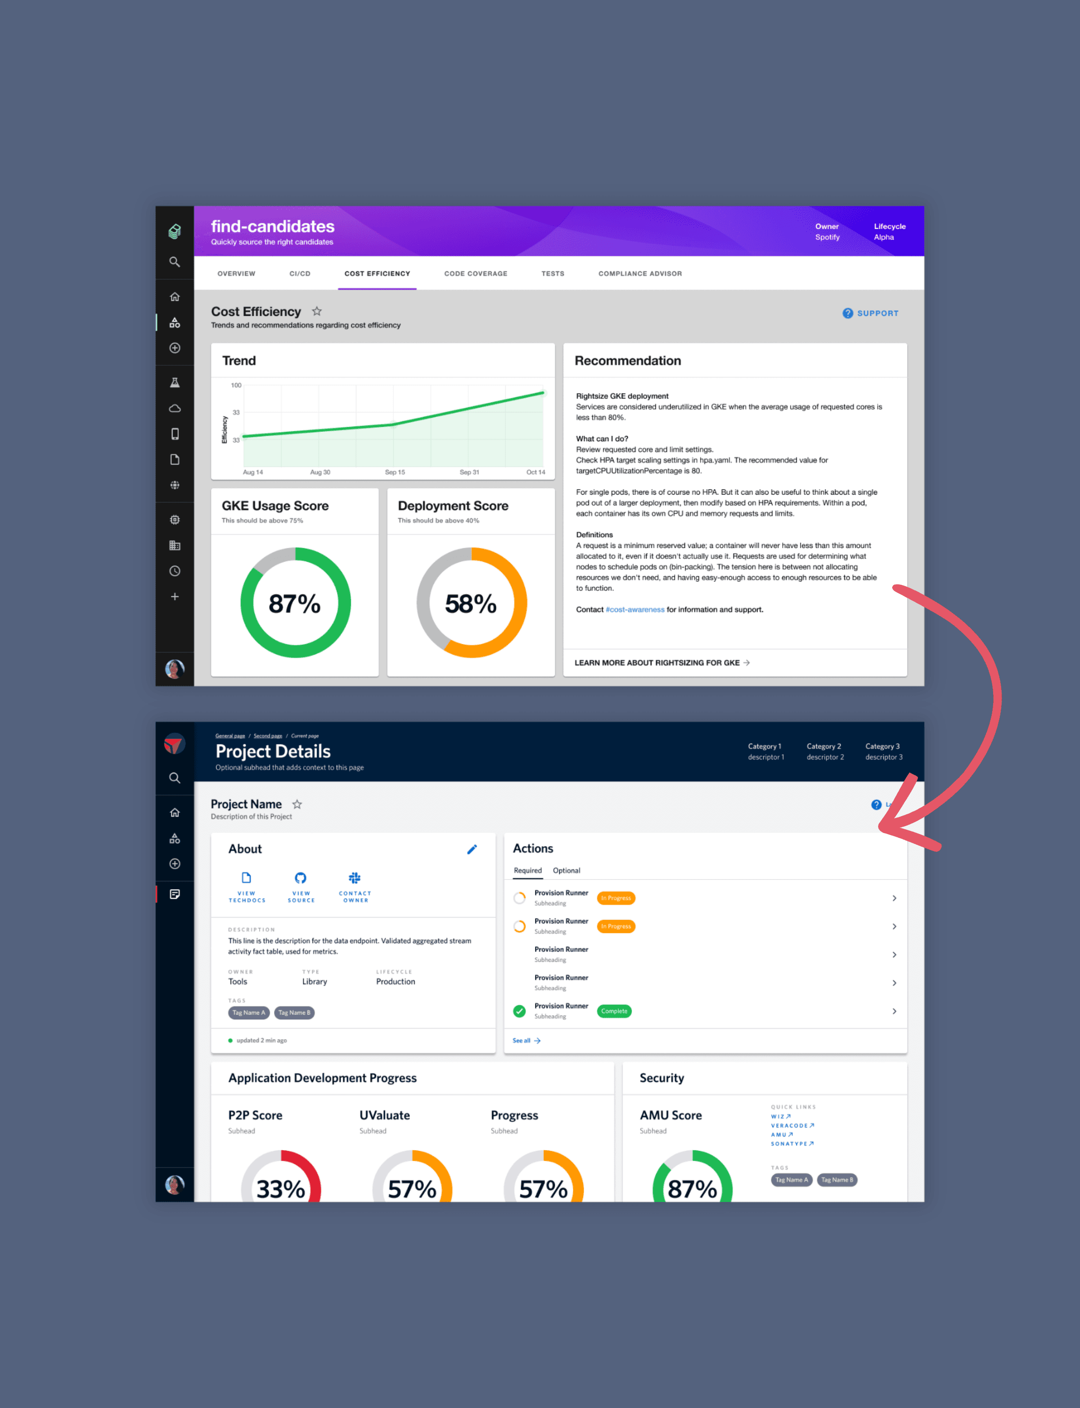The height and width of the screenshot is (1408, 1080).
Task: Click the green Complete status check icon
Action: [519, 1011]
